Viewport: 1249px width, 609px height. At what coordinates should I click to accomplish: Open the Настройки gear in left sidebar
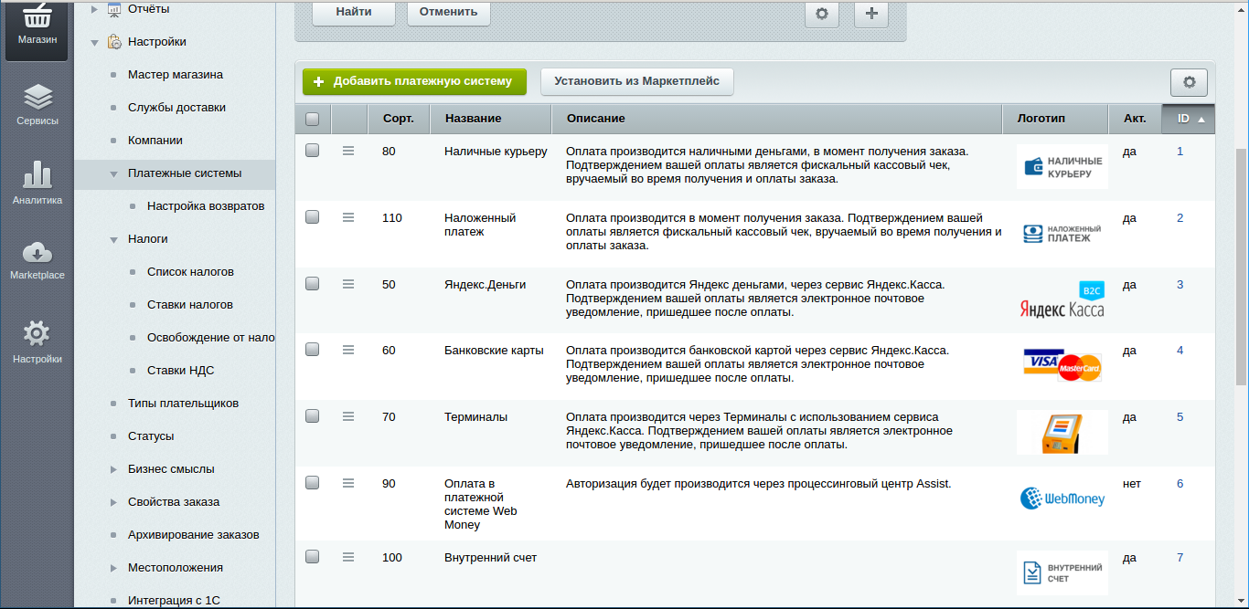click(37, 341)
